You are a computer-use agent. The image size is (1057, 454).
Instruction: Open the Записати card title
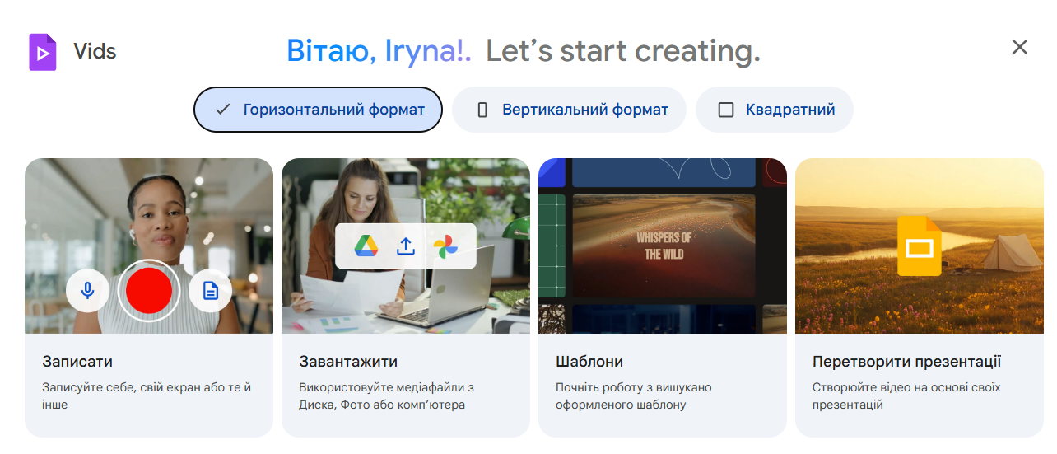click(77, 362)
